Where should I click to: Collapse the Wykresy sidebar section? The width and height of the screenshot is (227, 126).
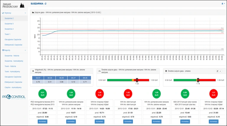[x=25, y=13]
